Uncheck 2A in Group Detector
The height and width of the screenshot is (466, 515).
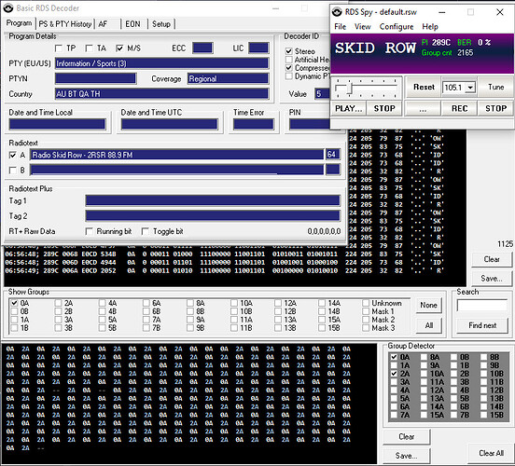tap(394, 374)
